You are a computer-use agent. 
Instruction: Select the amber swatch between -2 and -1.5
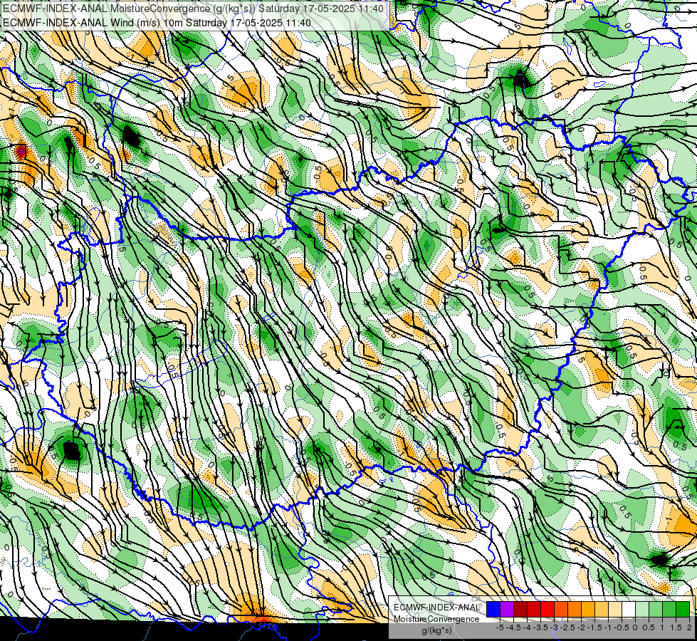point(588,610)
